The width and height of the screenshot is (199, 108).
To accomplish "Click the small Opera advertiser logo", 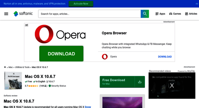I will click(105, 57).
